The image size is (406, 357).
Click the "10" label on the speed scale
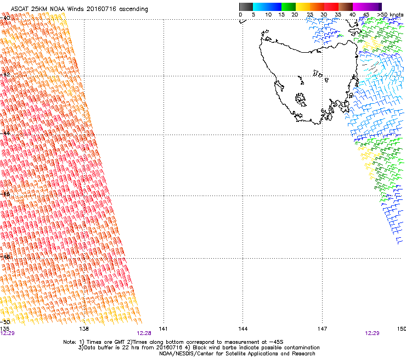tap(268, 15)
